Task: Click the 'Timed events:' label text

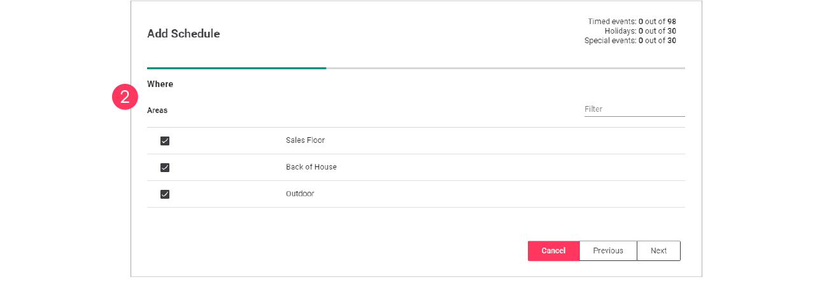Action: coord(612,22)
